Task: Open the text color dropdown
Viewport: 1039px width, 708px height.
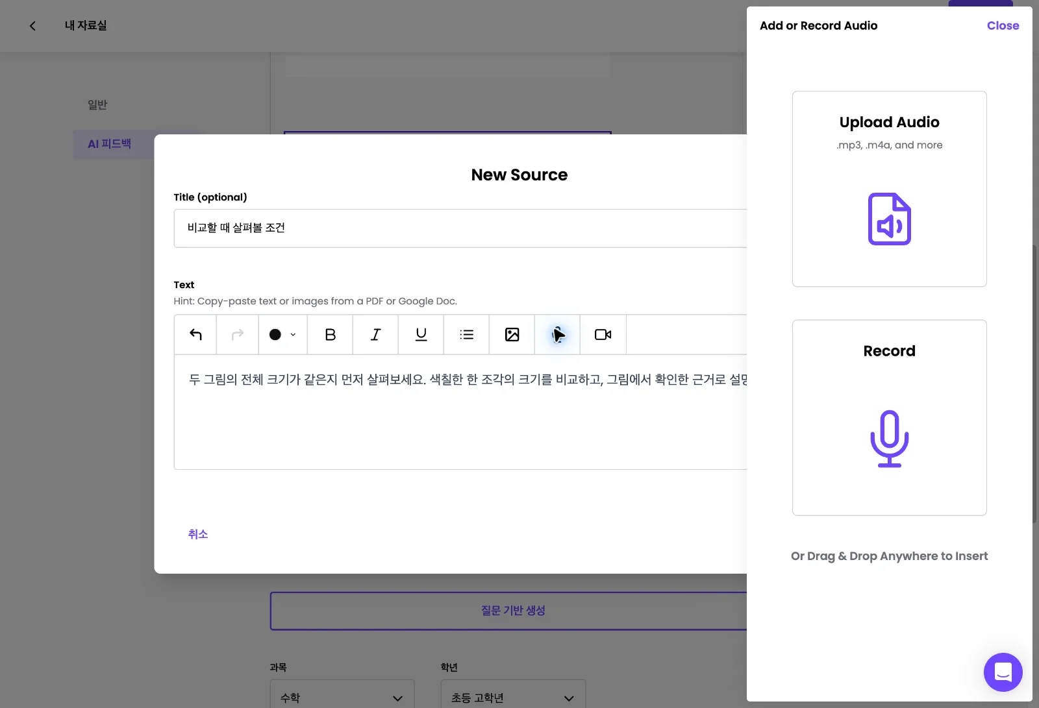Action: pyautogui.click(x=283, y=335)
